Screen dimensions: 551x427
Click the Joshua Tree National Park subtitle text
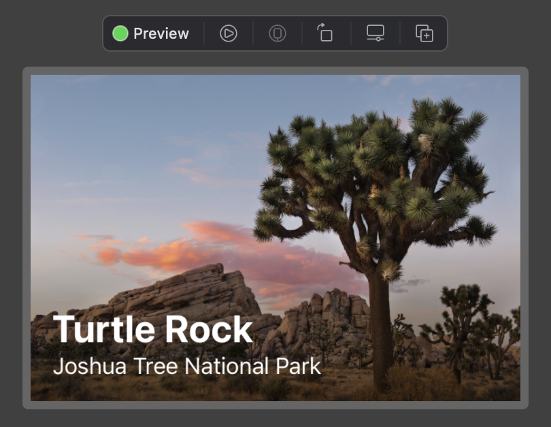[187, 366]
